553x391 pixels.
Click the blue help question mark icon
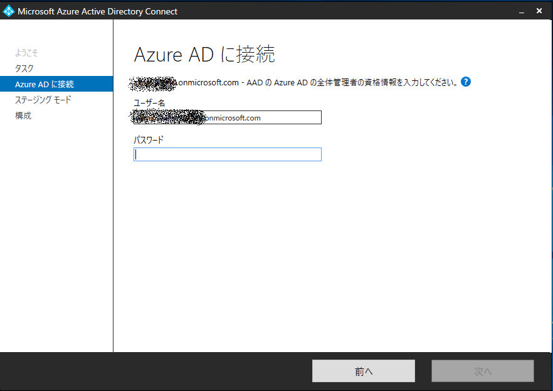coord(465,82)
